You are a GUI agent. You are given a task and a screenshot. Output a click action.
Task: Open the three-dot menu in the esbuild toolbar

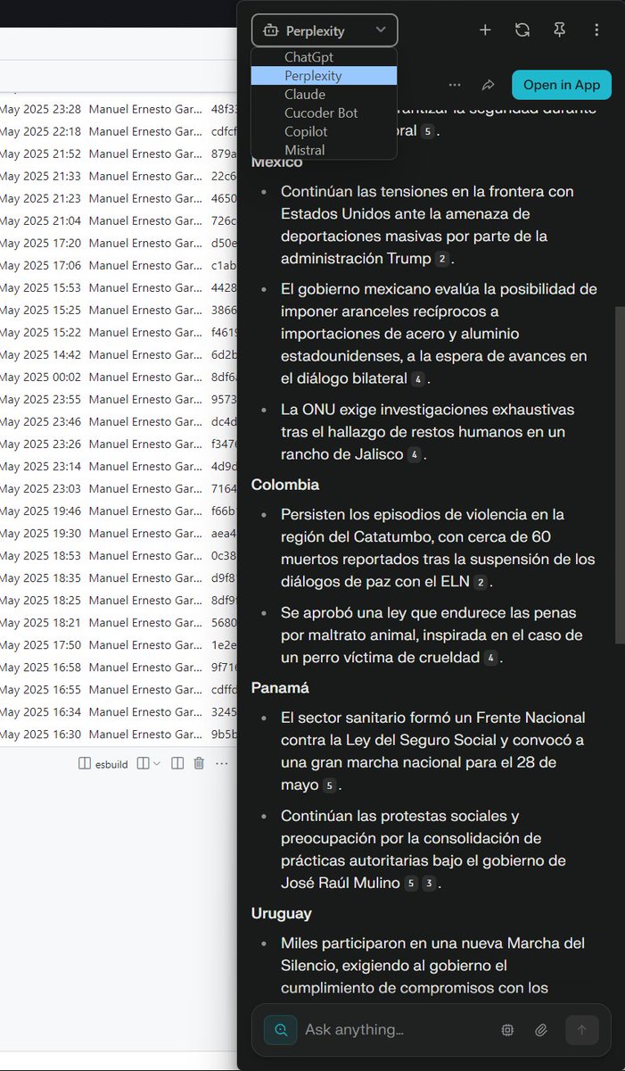pos(222,763)
